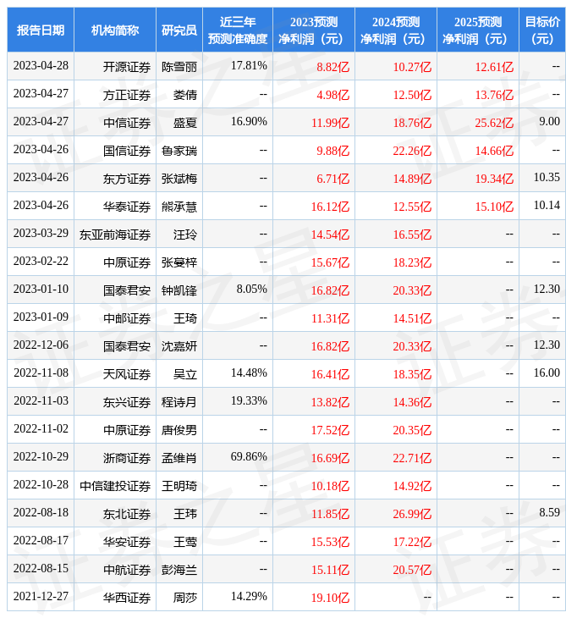Click the 17.81% accuracy value
The height and width of the screenshot is (618, 566).
pos(249,65)
